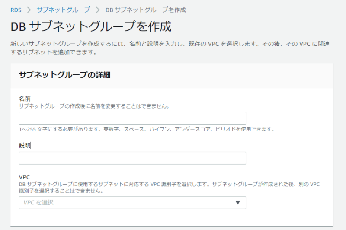Click the VPC 識別子 description text
This screenshot has width=346, height=230.
pos(169,188)
